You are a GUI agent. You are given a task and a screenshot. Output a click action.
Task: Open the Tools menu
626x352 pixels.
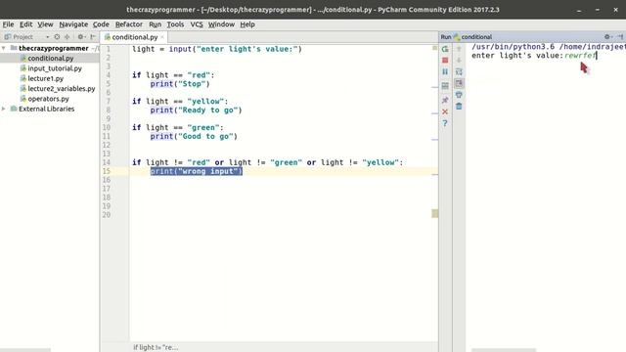point(175,24)
